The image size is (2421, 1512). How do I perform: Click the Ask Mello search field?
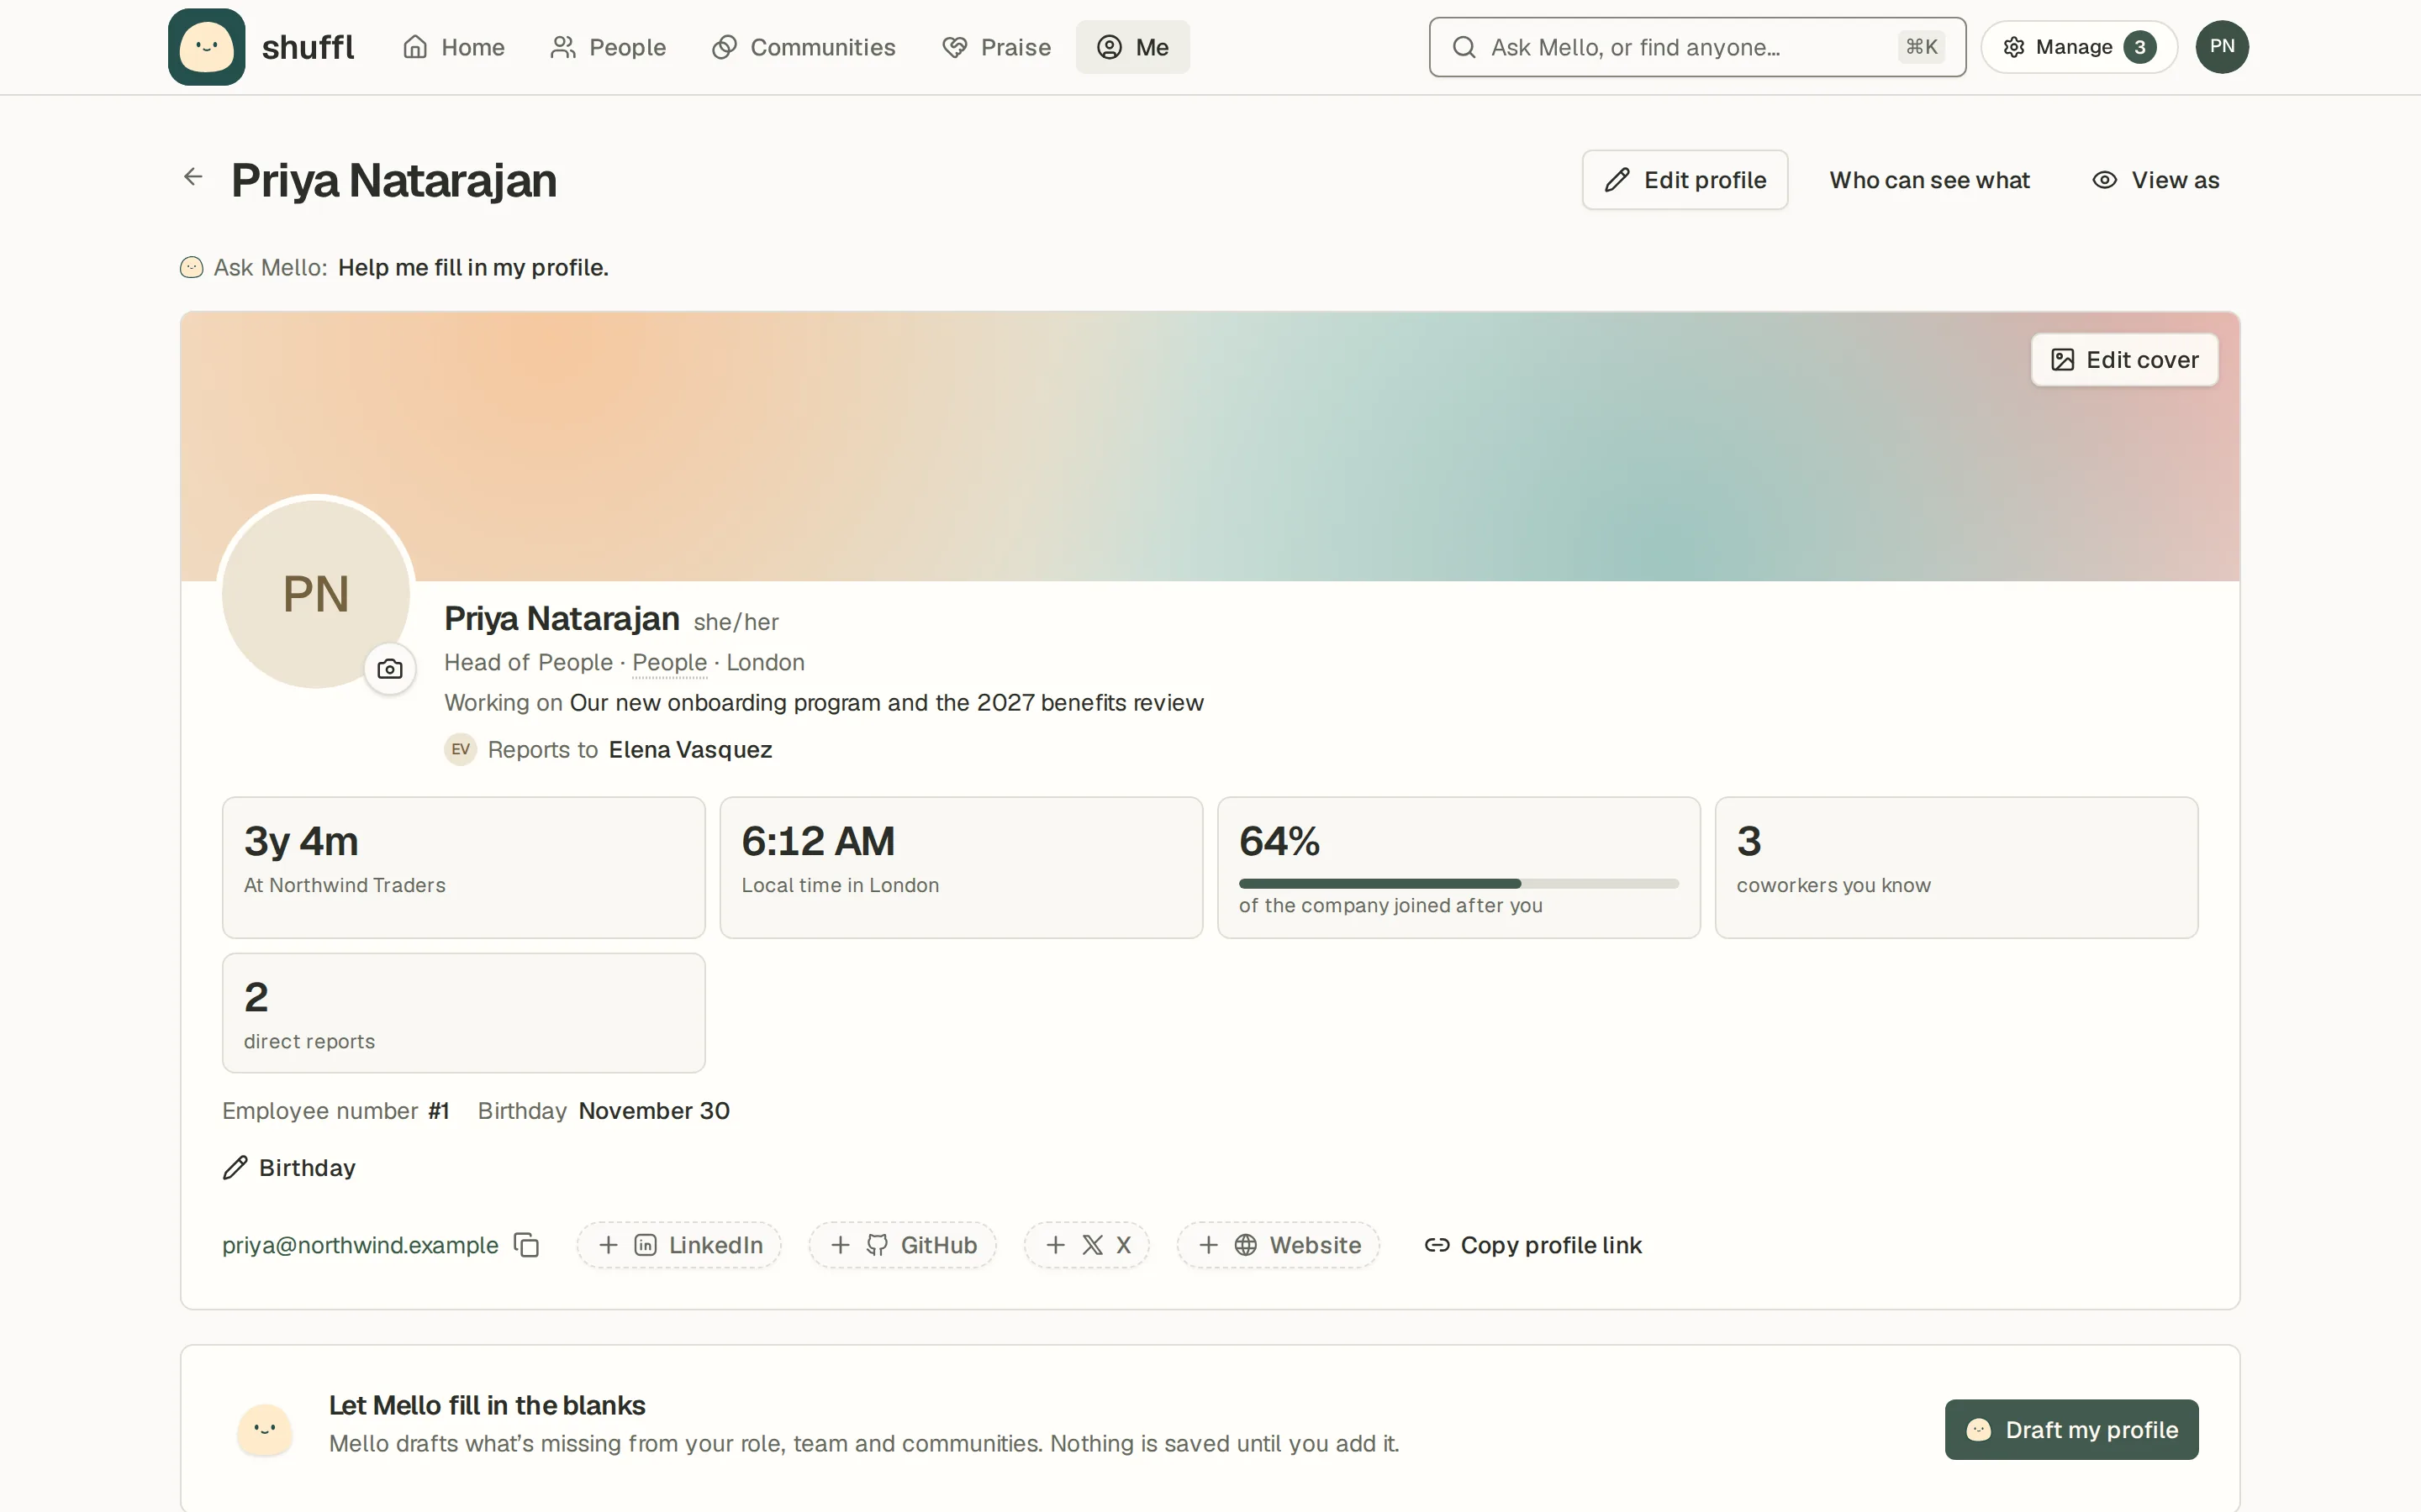coord(1696,47)
